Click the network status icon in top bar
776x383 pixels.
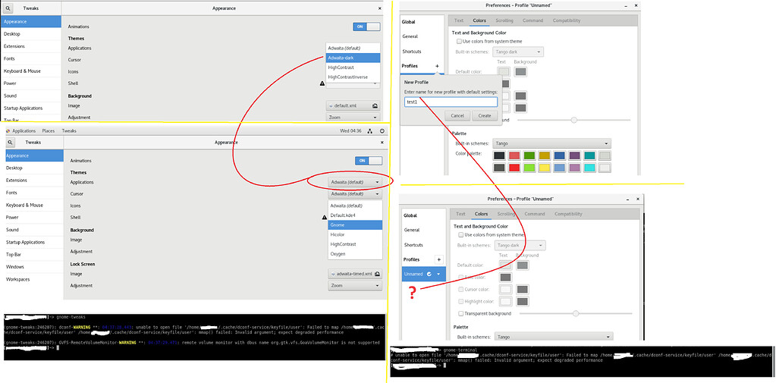point(369,130)
